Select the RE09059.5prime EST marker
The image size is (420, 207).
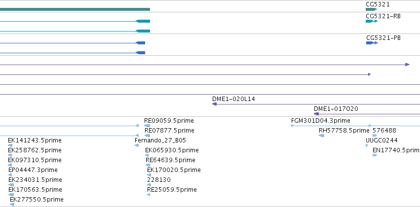147,126
